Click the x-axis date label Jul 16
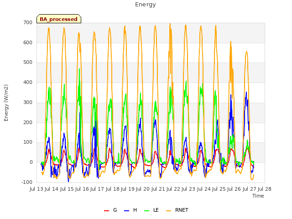This screenshot has height=219, width=292. click(x=82, y=189)
